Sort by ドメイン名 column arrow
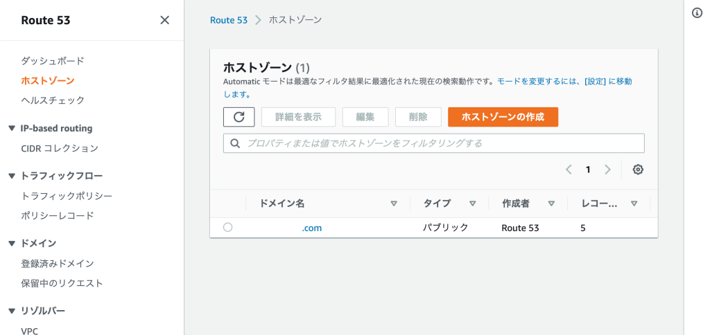Screen dimensions: 710x335 (x=394, y=204)
